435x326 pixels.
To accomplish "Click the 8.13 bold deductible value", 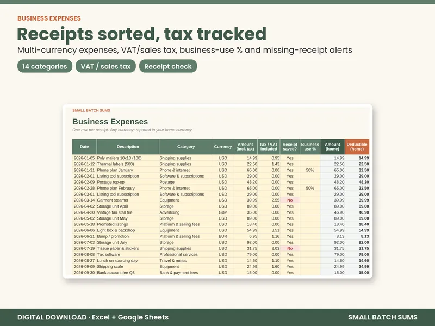I will 357,236.
